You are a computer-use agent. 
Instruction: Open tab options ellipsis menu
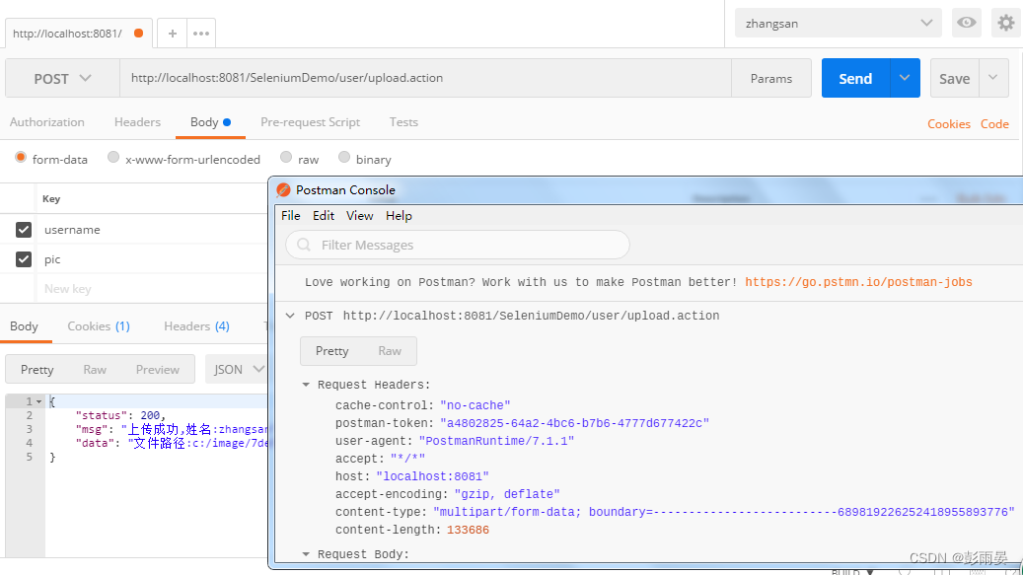201,34
